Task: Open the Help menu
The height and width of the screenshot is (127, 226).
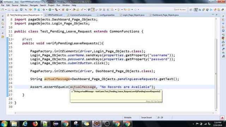Action: (x=74, y=5)
